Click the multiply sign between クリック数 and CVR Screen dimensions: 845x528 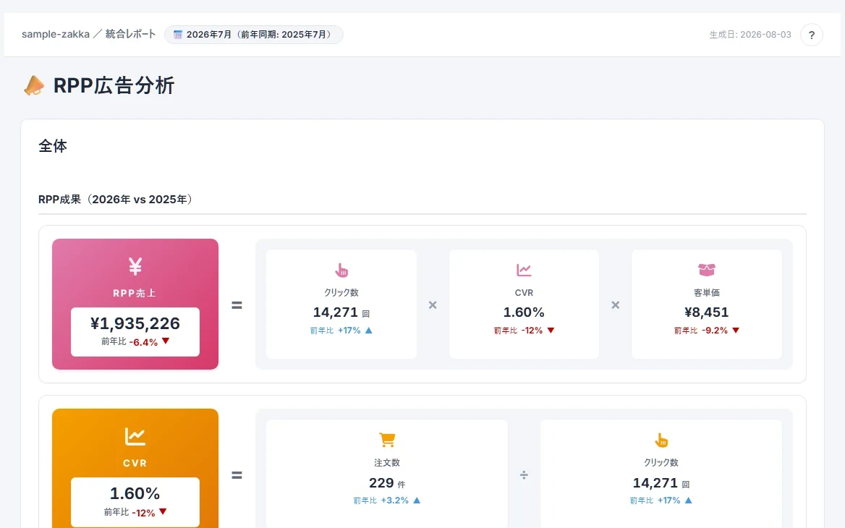[x=433, y=305]
